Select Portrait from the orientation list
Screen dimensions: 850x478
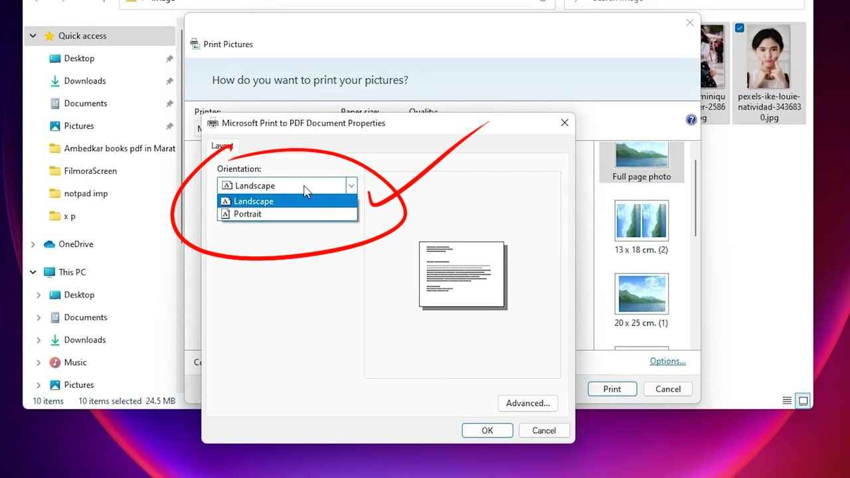click(x=248, y=214)
